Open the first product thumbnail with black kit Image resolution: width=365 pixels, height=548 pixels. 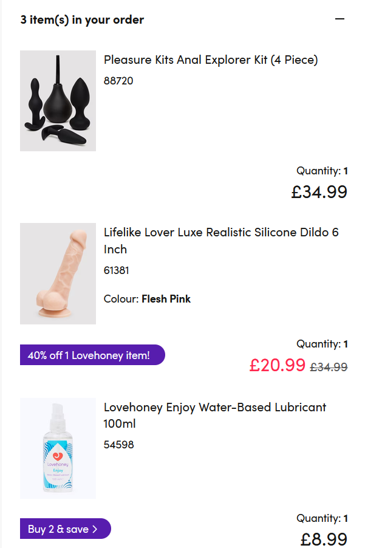pyautogui.click(x=58, y=101)
